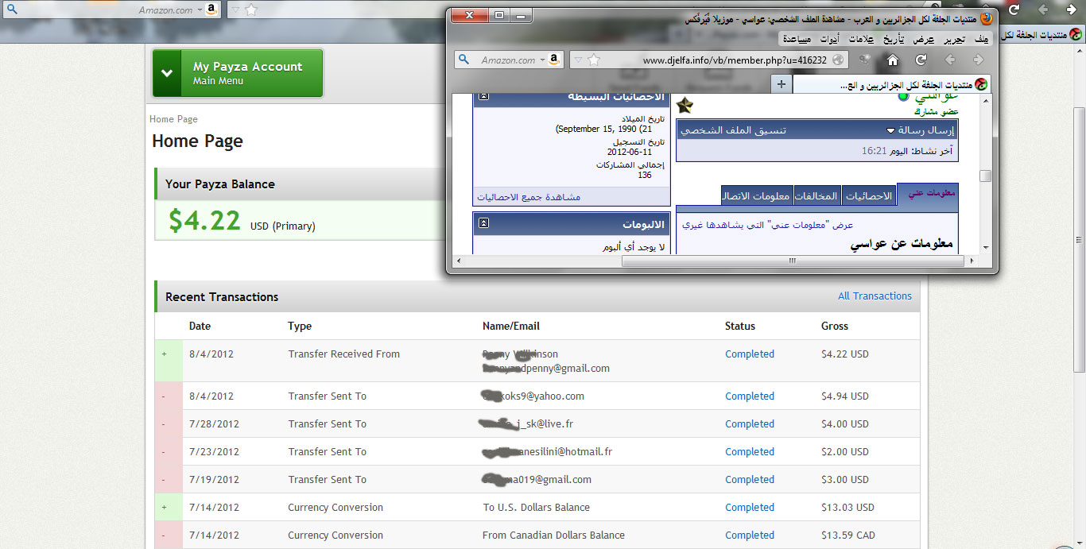Click Completed status for $4.22 USD transfer
The height and width of the screenshot is (549, 1086).
(749, 354)
